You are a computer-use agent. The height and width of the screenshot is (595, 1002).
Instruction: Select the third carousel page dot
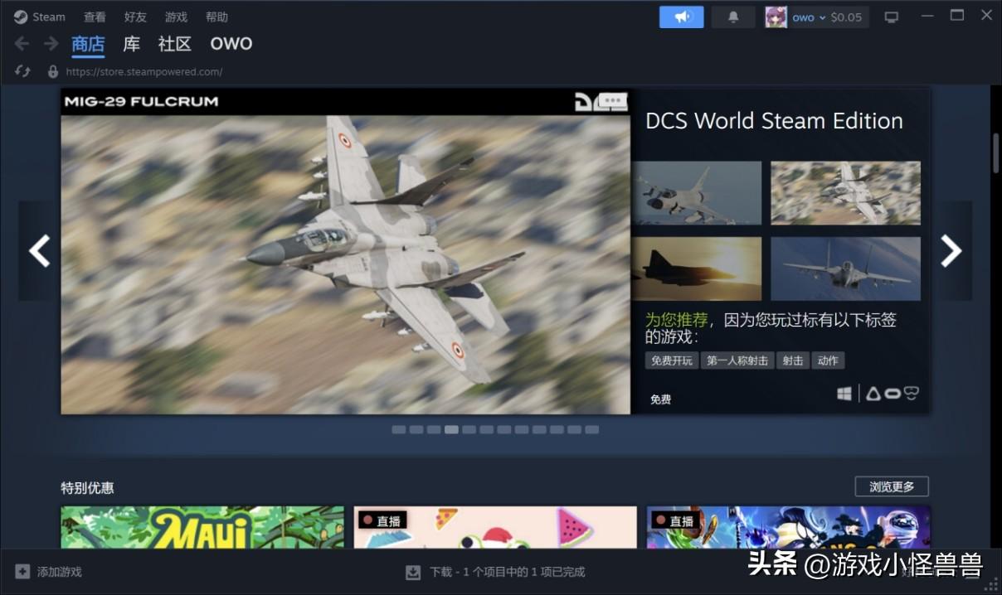(434, 429)
